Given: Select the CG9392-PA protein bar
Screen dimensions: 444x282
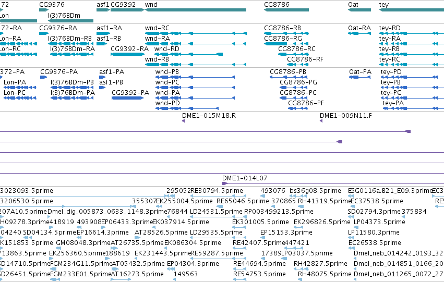Looking at the screenshot, I should pyautogui.click(x=127, y=98).
